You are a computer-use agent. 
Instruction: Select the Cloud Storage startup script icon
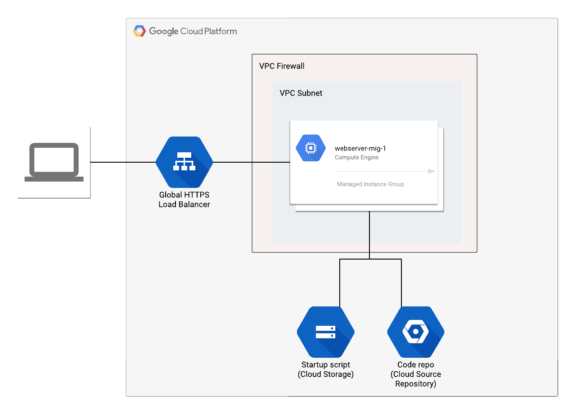(x=326, y=333)
